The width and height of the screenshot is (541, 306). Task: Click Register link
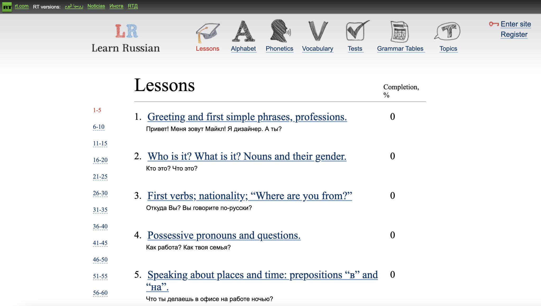[515, 34]
